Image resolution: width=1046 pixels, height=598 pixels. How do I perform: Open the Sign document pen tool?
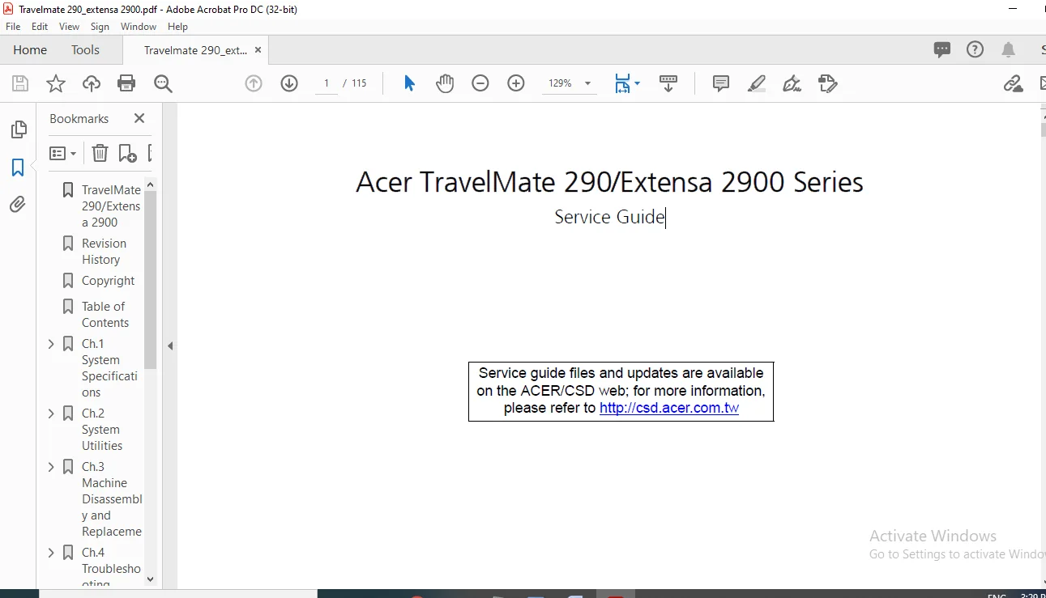tap(792, 83)
